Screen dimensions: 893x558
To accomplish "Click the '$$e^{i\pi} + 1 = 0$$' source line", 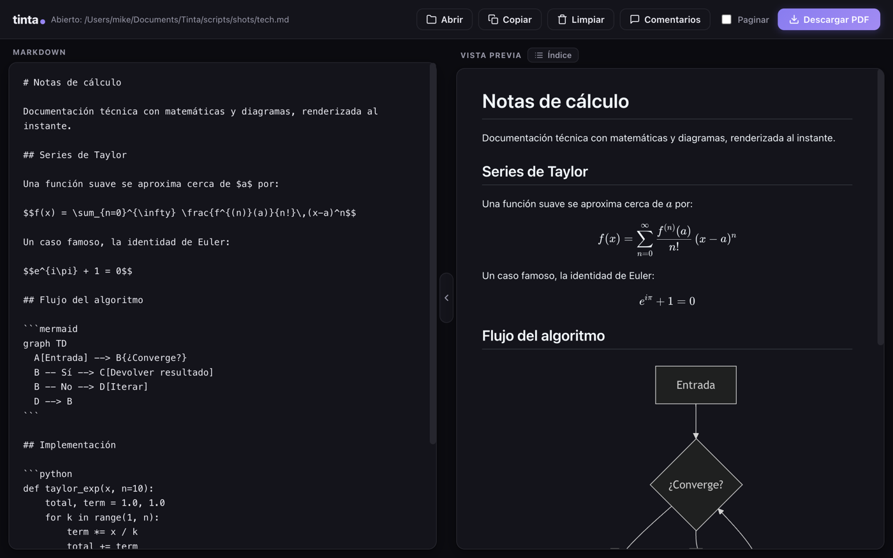I will (78, 271).
